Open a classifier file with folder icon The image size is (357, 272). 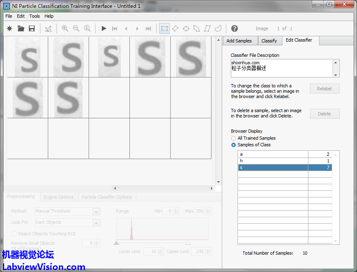point(21,28)
